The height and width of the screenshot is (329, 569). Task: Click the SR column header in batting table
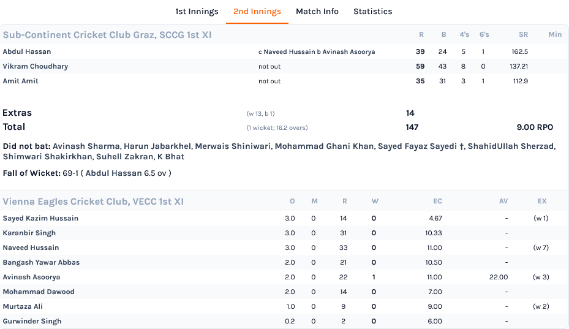coord(523,34)
